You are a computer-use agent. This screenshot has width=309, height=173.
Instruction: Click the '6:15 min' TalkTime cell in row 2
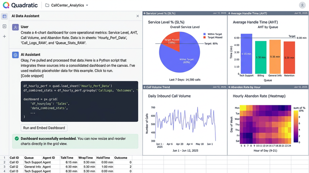(x=69, y=162)
